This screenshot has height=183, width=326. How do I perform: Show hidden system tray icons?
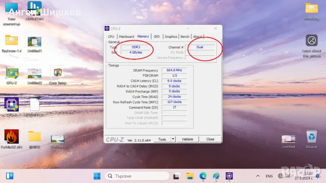pyautogui.click(x=257, y=176)
